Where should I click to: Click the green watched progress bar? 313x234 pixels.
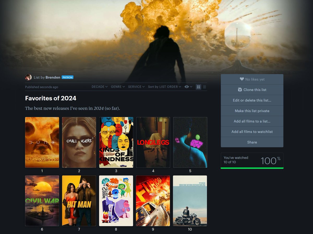252,168
